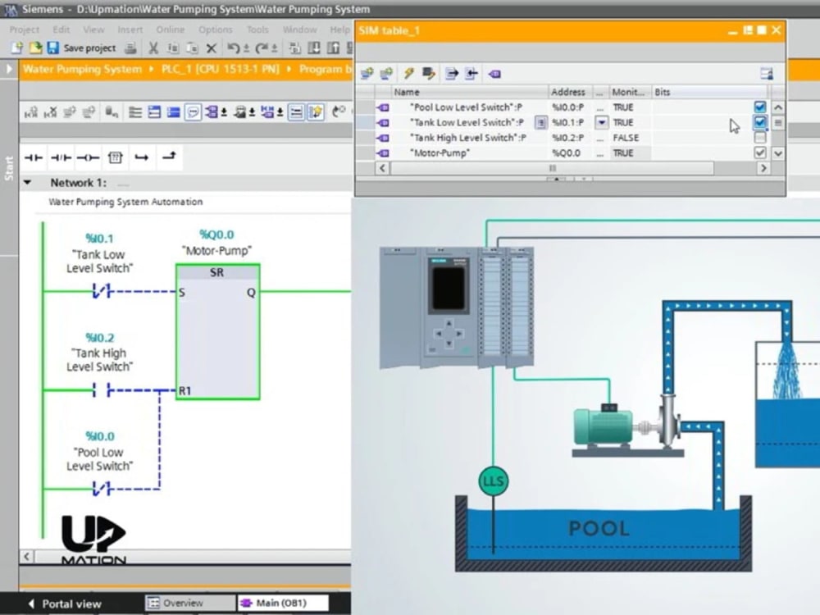Toggle Pool Low Level Switch bit checkbox

(760, 107)
